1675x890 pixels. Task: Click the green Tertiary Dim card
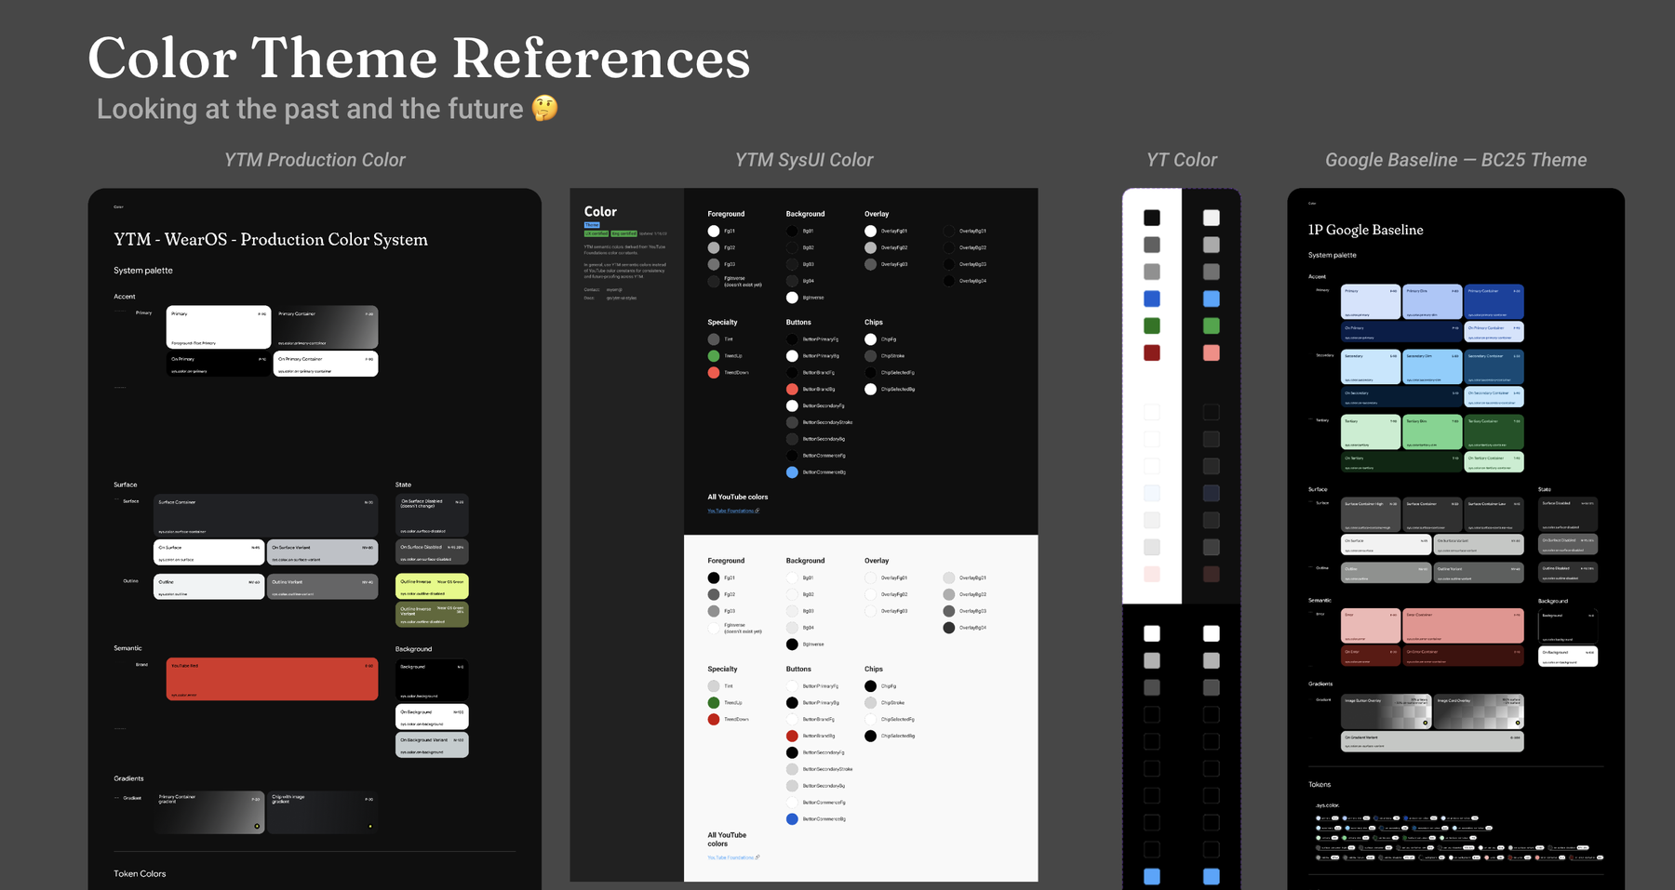point(1433,432)
